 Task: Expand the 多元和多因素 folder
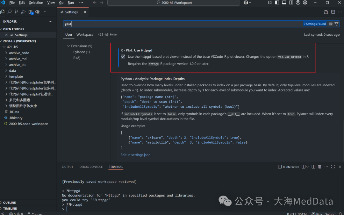click(x=19, y=100)
